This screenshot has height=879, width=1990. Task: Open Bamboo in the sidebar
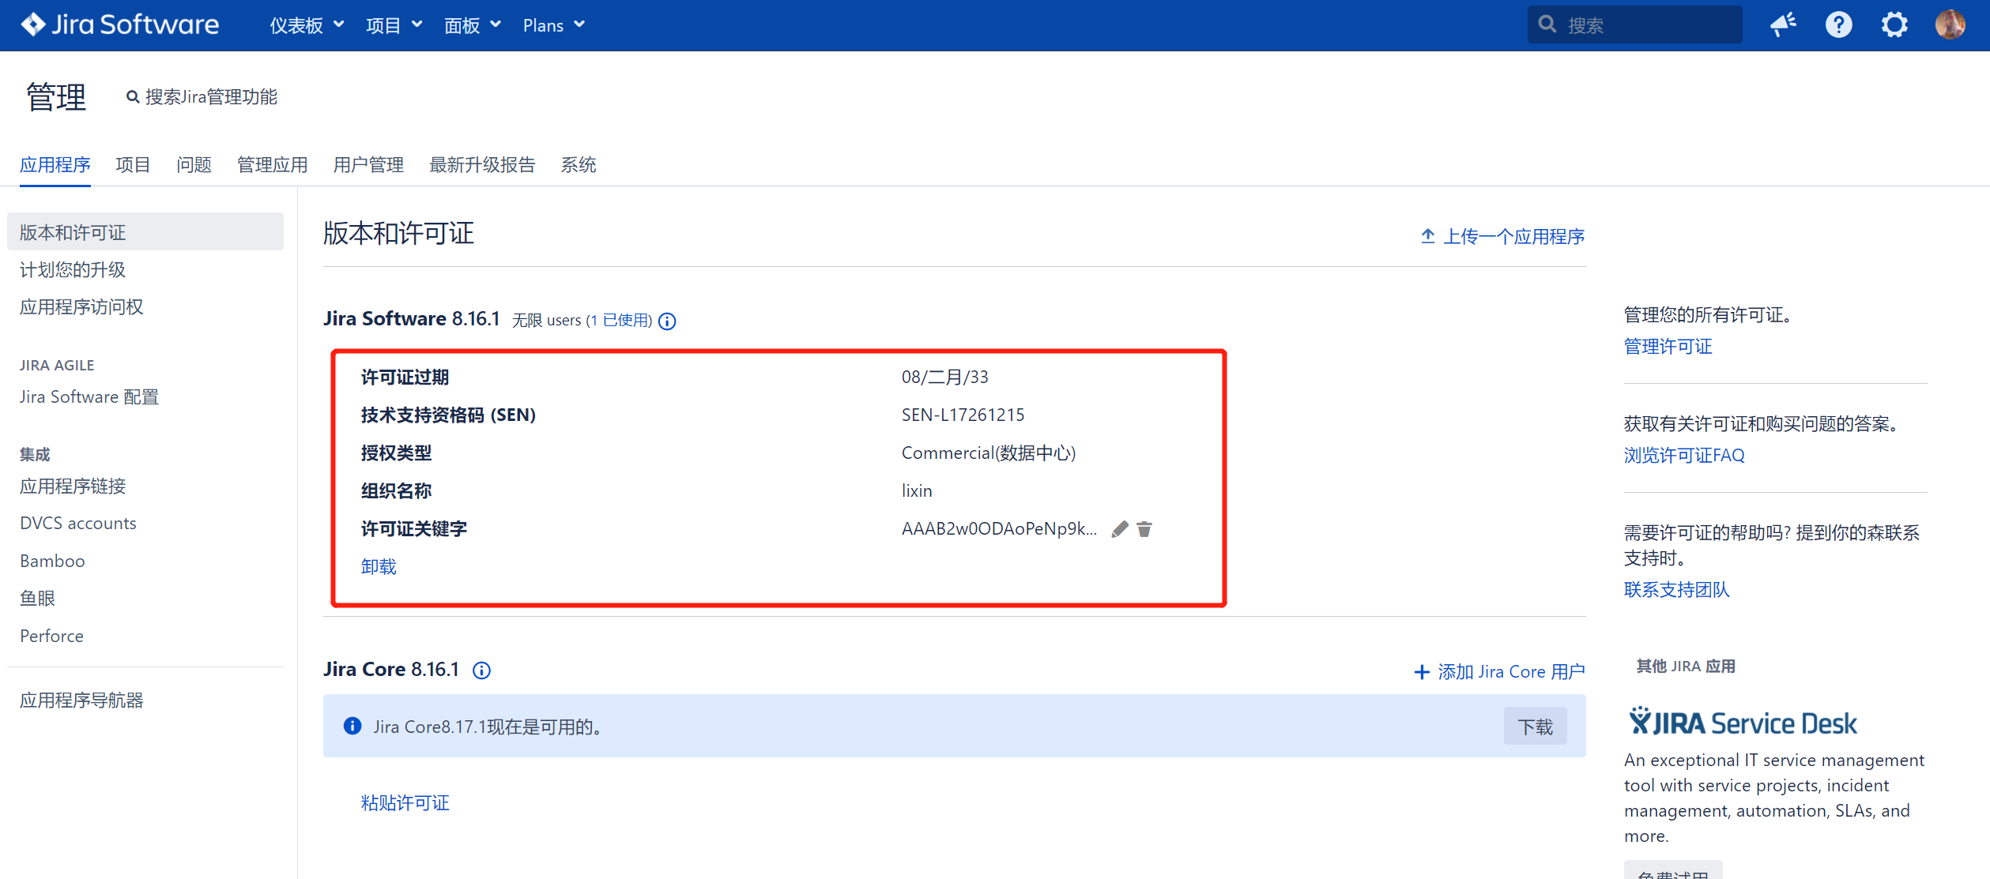click(x=52, y=562)
